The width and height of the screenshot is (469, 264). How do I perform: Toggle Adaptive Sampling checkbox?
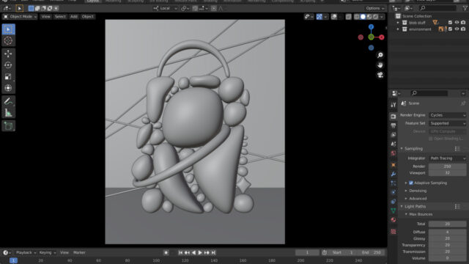[411, 183]
